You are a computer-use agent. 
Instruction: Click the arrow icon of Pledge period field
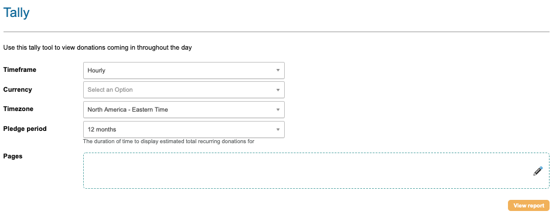pos(278,130)
